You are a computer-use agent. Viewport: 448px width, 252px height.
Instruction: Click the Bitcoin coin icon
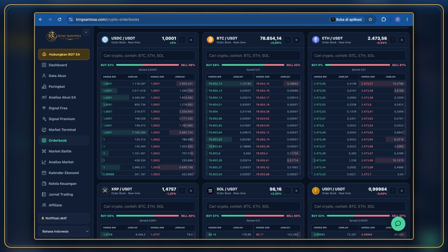pyautogui.click(x=210, y=40)
